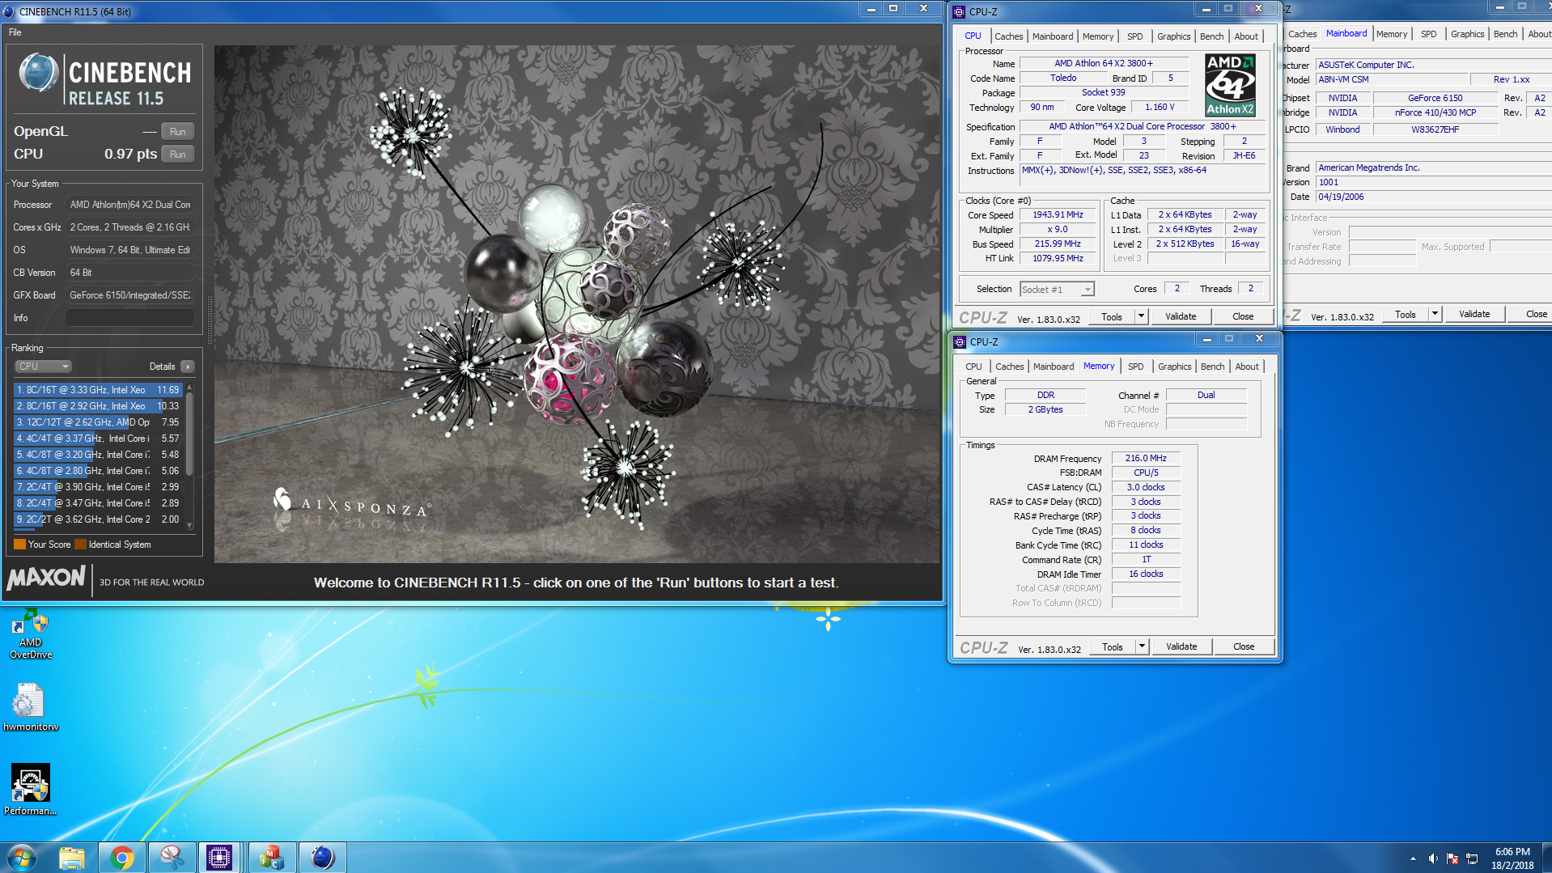Open Ranking Details arrow button in Cinebench
The width and height of the screenshot is (1552, 873).
click(x=188, y=367)
